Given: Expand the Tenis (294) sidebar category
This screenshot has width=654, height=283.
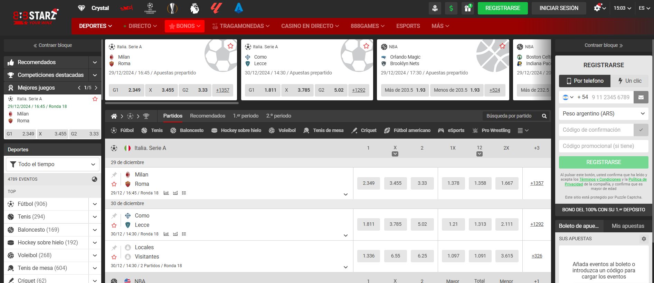Looking at the screenshot, I should tap(95, 217).
